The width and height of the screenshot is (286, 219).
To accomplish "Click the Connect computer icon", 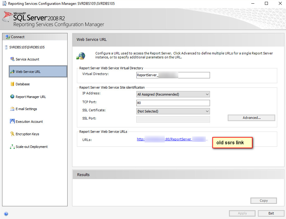I will point(8,37).
